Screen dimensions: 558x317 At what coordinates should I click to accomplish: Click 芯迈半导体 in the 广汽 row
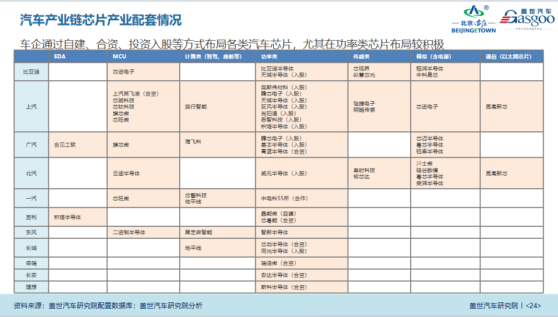point(430,139)
